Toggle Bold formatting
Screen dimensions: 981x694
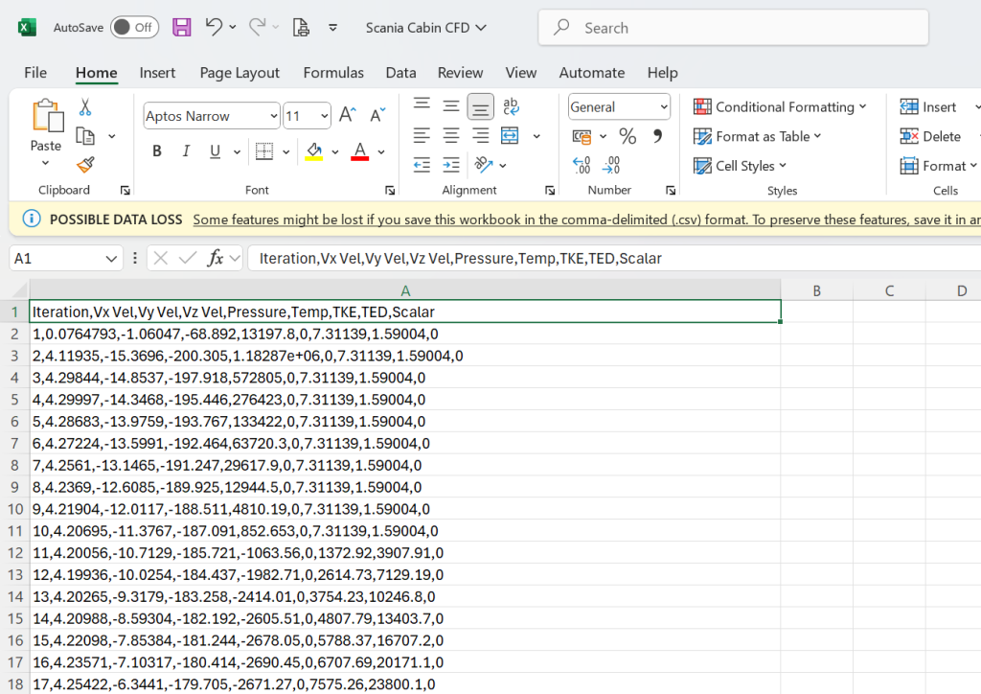click(157, 151)
